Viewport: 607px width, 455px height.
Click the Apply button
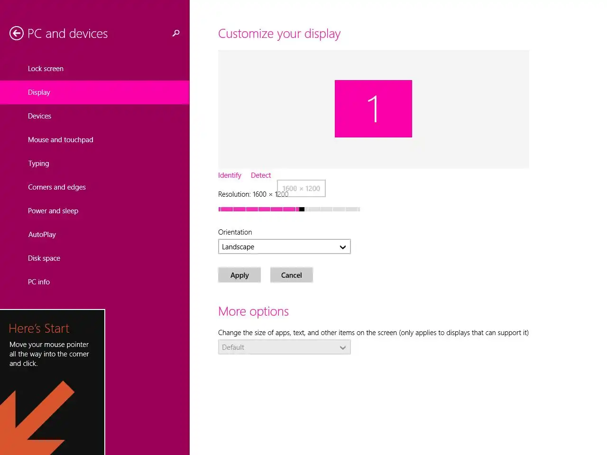coord(239,275)
